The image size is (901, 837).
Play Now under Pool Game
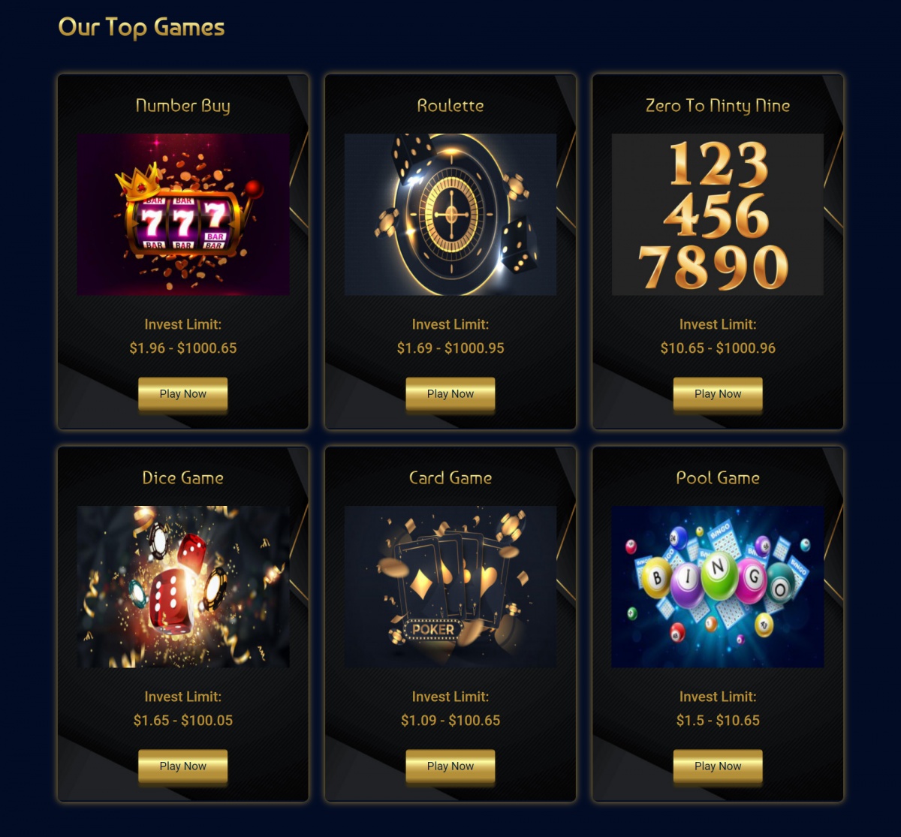(718, 766)
